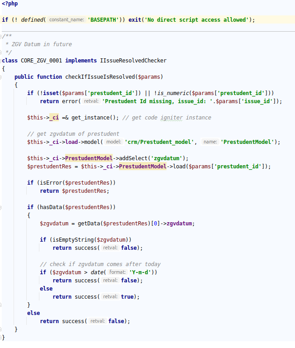Fold the hasData if-block in gutter
This screenshot has width=295, height=348.
point(2,207)
